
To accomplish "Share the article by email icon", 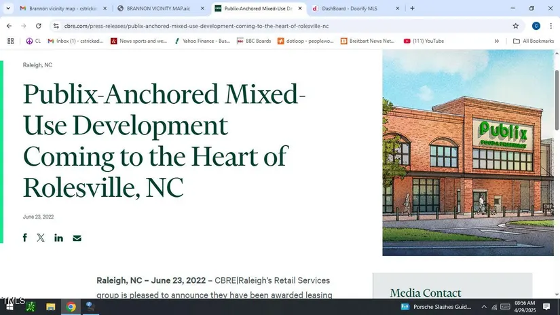I will tap(77, 238).
